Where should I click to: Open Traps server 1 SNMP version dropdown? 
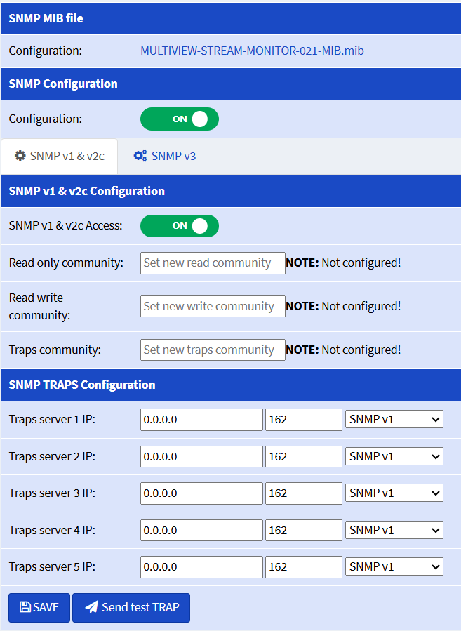point(394,419)
